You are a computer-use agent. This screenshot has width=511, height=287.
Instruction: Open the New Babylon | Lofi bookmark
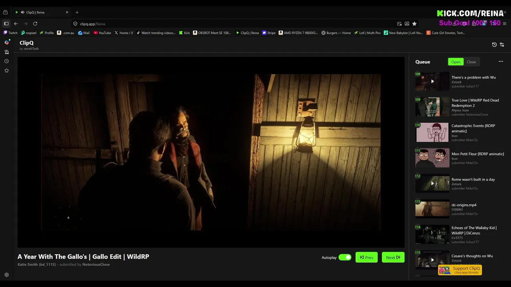(404, 33)
